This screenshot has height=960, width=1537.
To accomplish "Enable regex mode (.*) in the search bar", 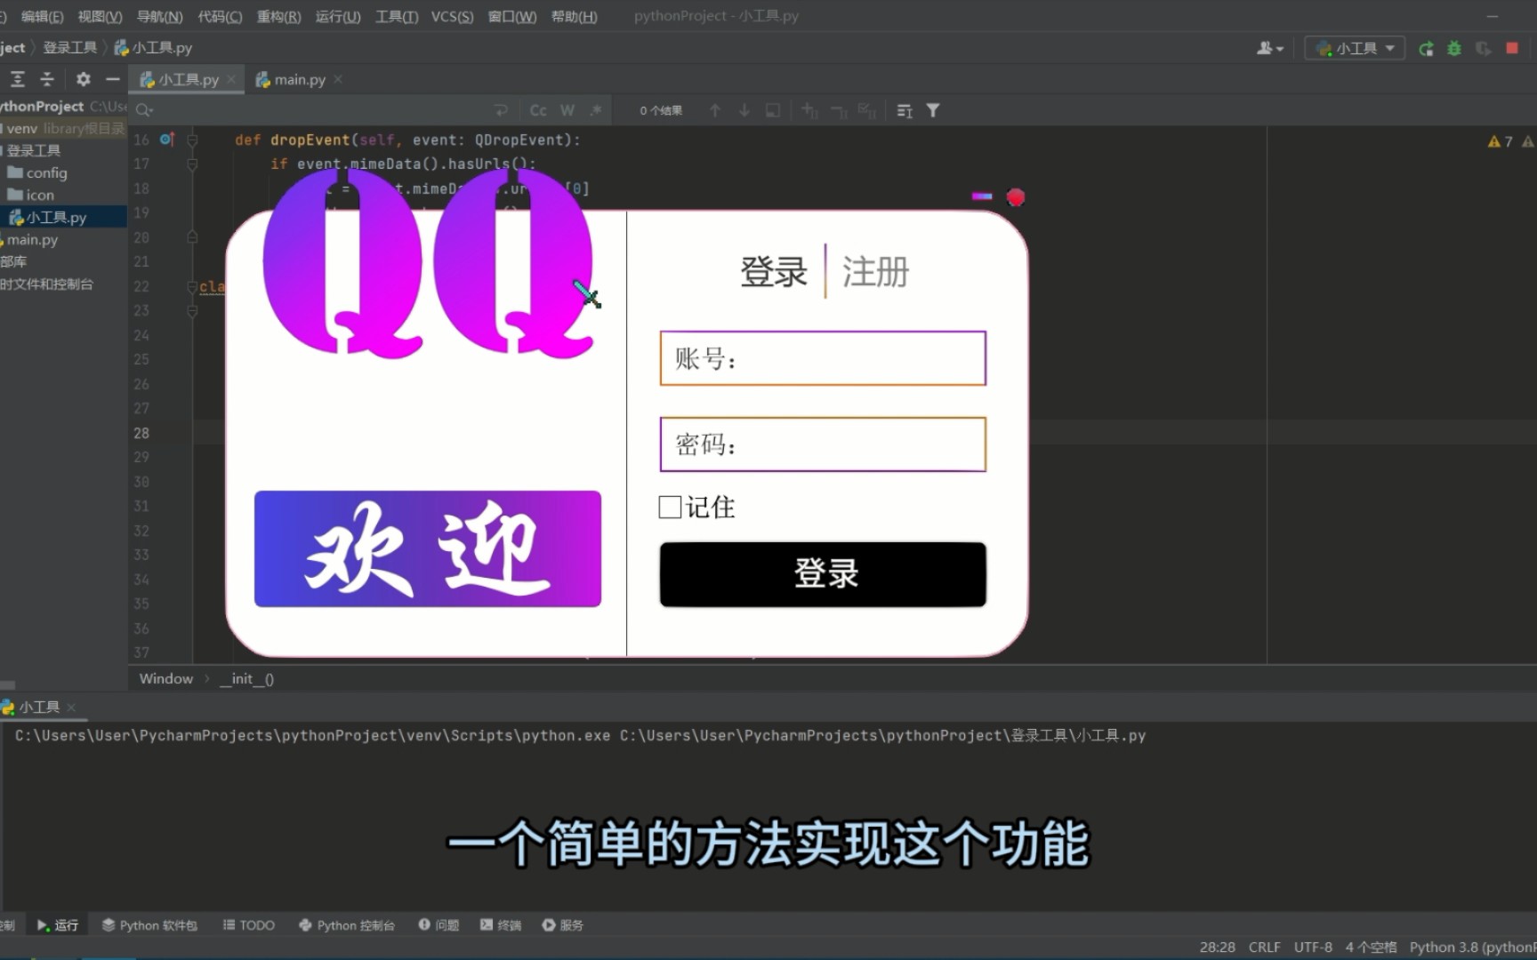I will (597, 109).
